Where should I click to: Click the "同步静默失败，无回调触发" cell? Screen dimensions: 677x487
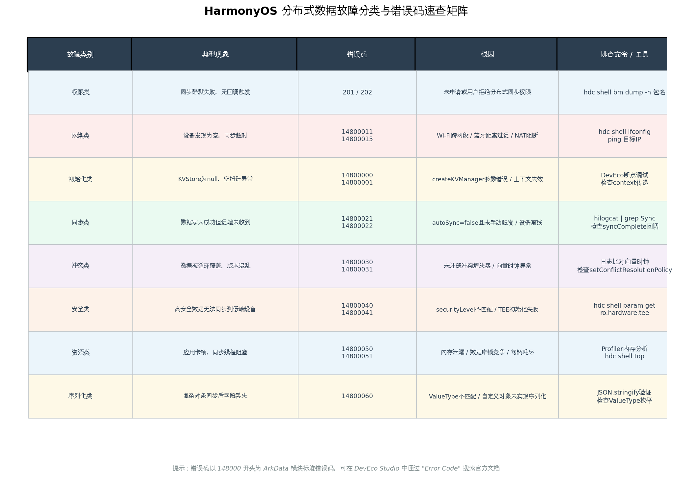click(x=215, y=92)
